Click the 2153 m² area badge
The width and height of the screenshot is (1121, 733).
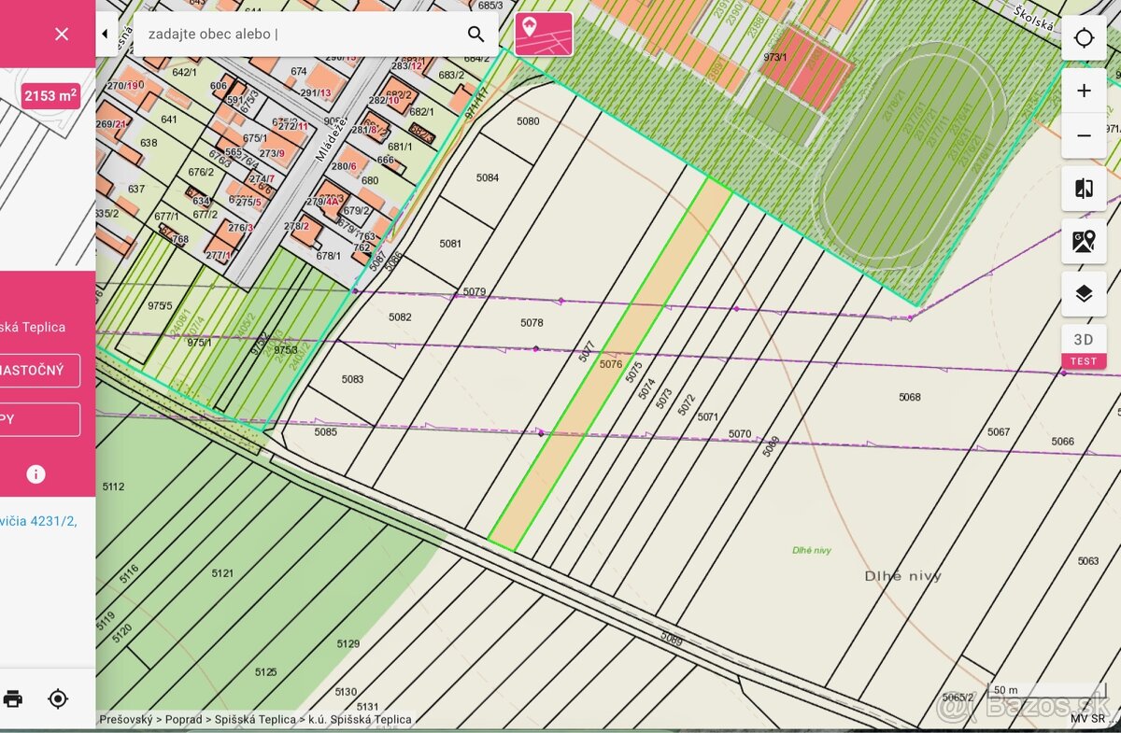coord(50,94)
